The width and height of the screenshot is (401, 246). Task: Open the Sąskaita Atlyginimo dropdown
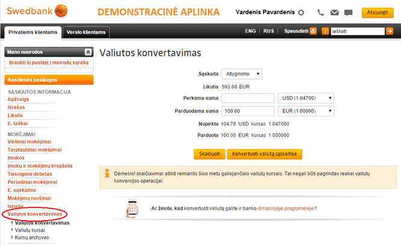click(242, 74)
